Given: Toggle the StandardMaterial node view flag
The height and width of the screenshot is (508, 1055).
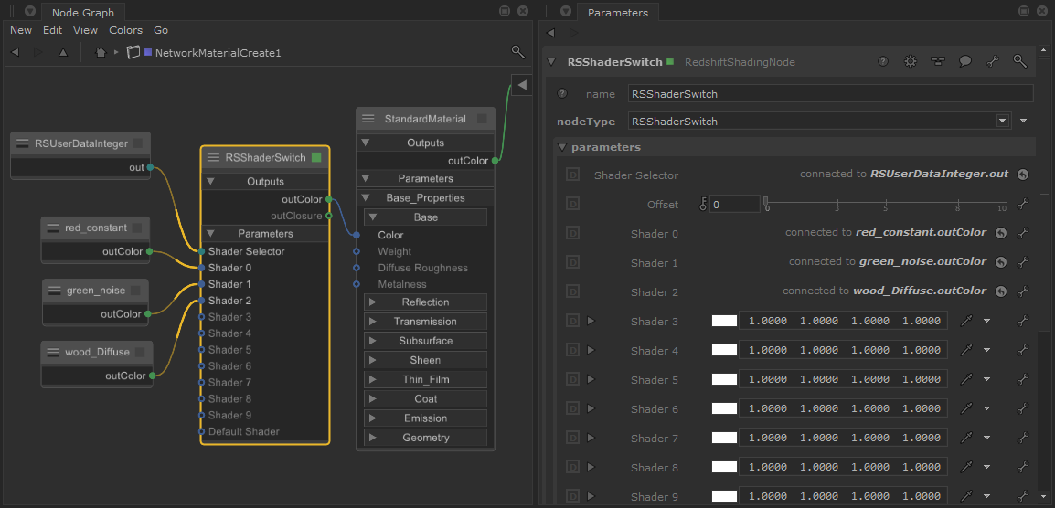Looking at the screenshot, I should click(x=482, y=119).
